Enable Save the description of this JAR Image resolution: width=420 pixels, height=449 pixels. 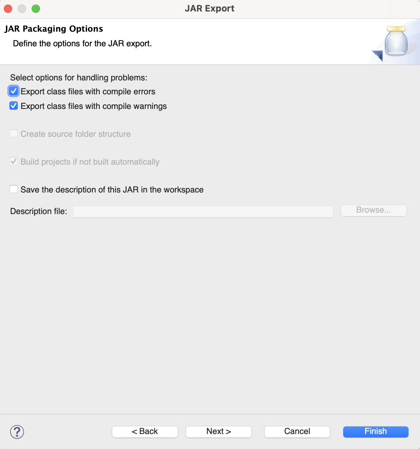coord(14,189)
